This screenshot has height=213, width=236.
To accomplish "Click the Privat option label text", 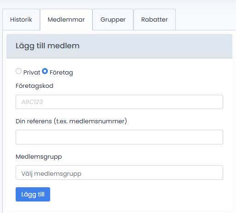I will click(x=32, y=72).
